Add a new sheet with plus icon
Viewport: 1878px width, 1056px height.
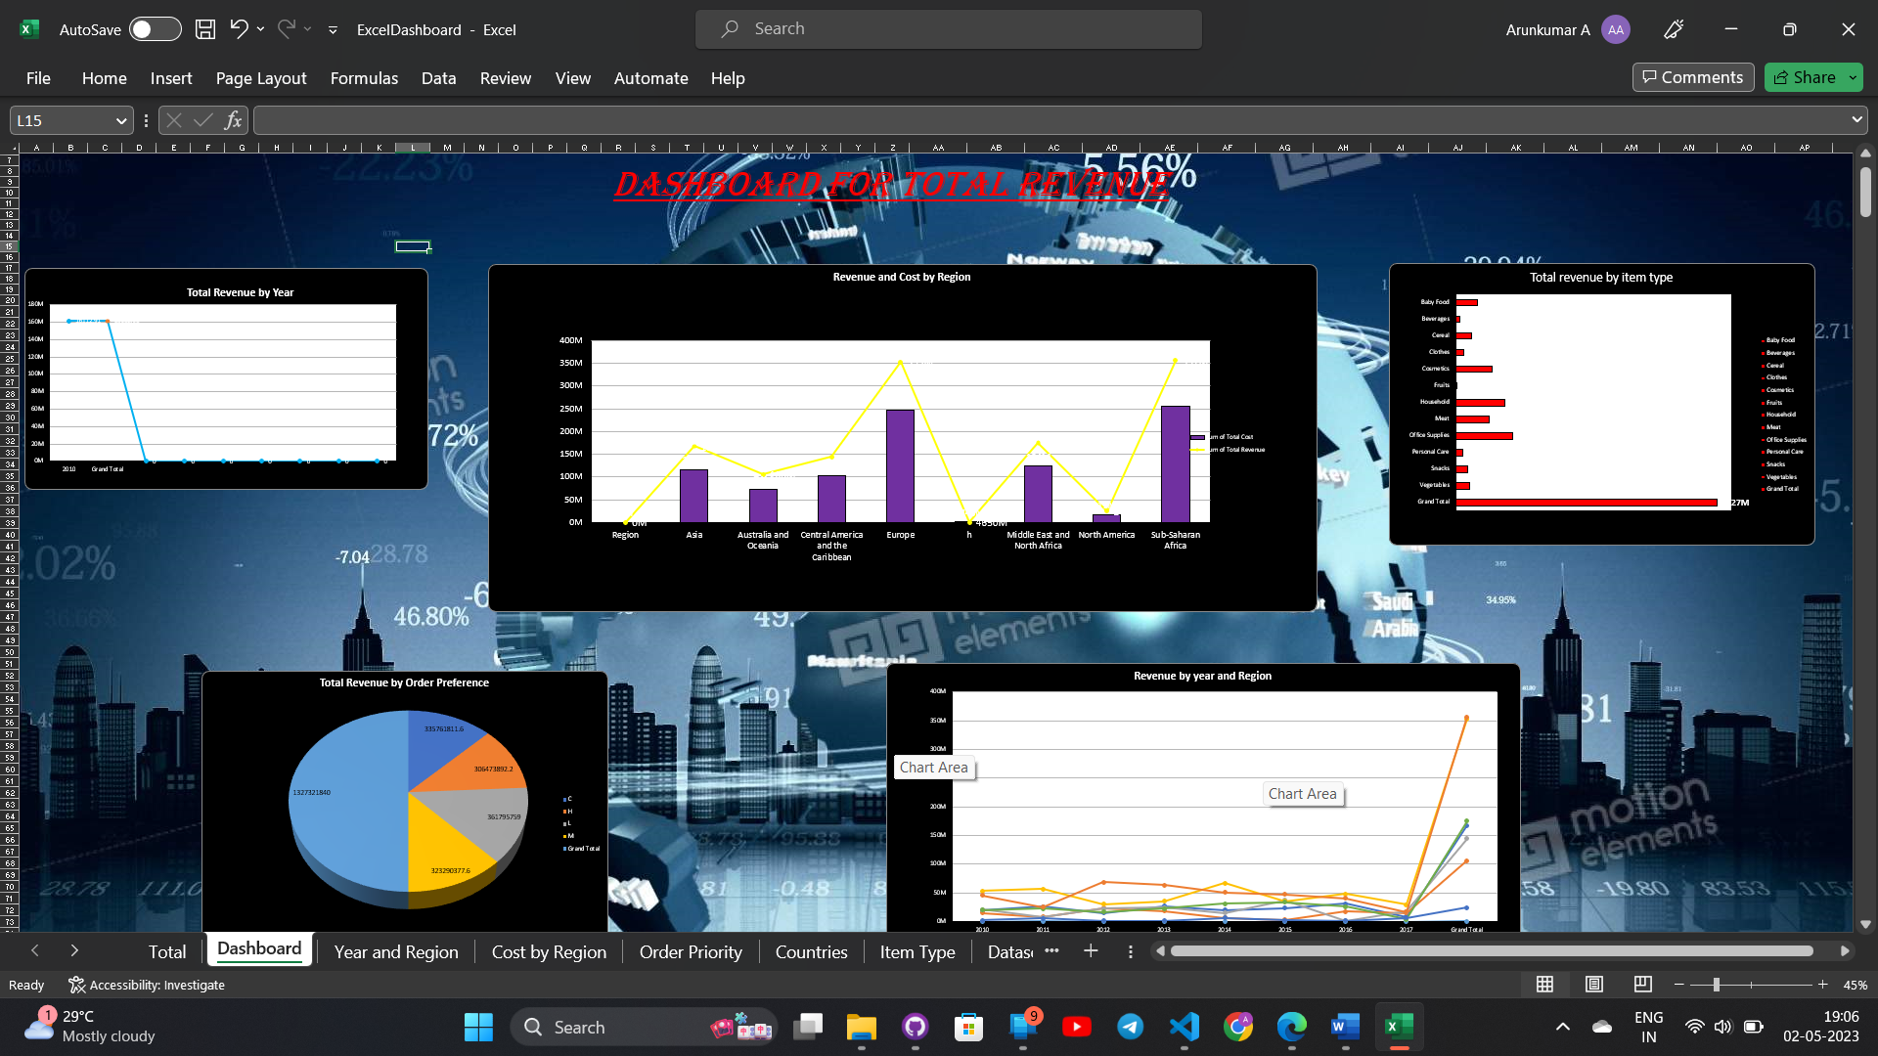pyautogui.click(x=1091, y=951)
